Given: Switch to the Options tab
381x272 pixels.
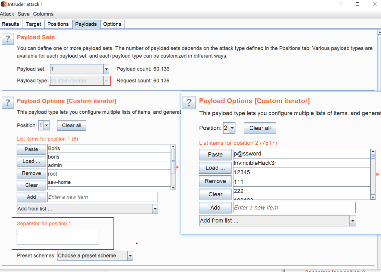Looking at the screenshot, I should tap(112, 24).
